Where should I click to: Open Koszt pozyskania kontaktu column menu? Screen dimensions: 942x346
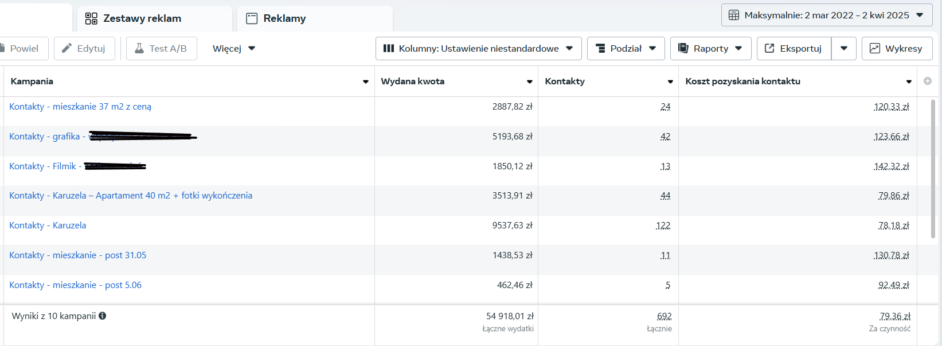(909, 81)
